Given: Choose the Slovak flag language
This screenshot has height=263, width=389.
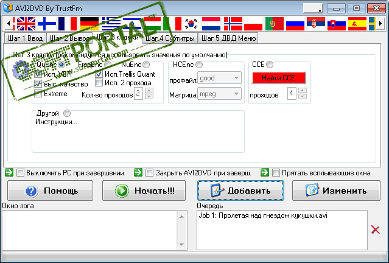Looking at the screenshot, I should pos(337,24).
